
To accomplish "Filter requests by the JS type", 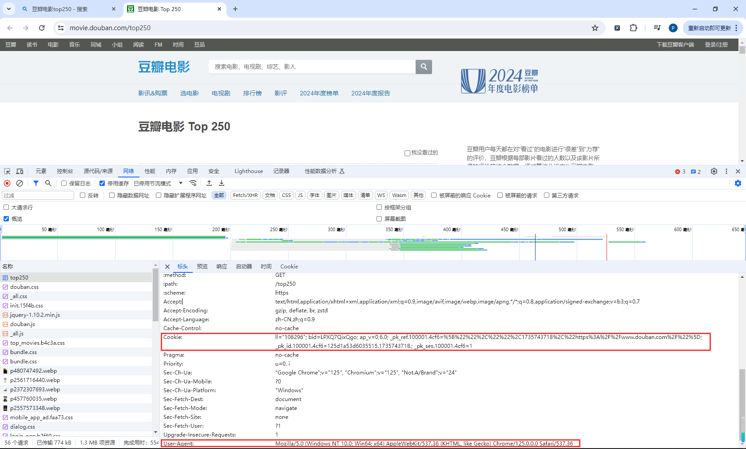I will [x=300, y=195].
